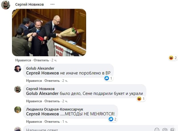
Task: Open the Людмила Осадчая-Комиссарчук name link
Action: pos(54,109)
